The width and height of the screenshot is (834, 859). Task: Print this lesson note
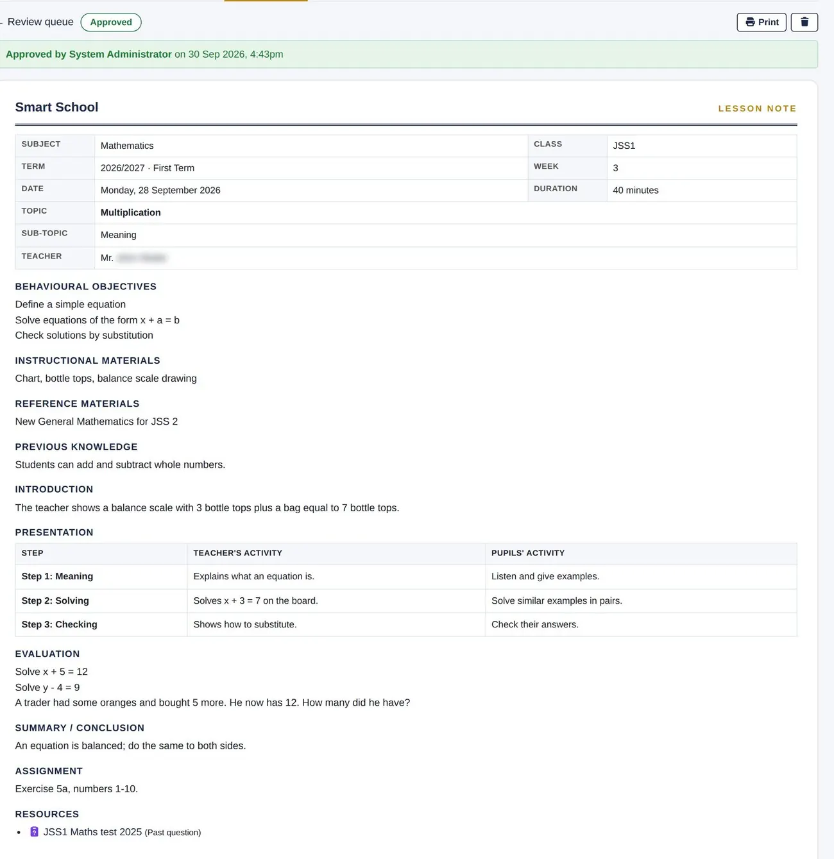(x=762, y=22)
